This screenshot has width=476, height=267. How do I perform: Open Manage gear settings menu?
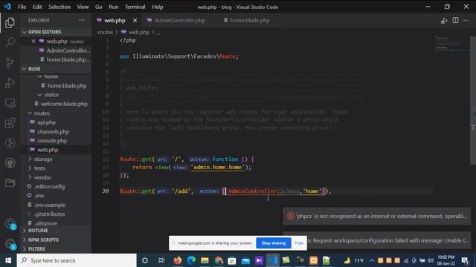pyautogui.click(x=10, y=244)
